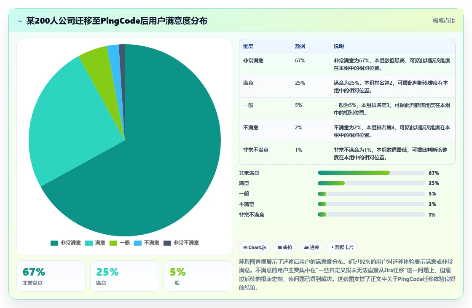Click the 不满意 row label in table
The width and height of the screenshot is (472, 308).
pyautogui.click(x=251, y=128)
